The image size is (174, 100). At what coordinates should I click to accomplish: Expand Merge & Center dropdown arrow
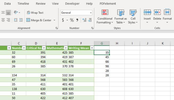point(54,20)
